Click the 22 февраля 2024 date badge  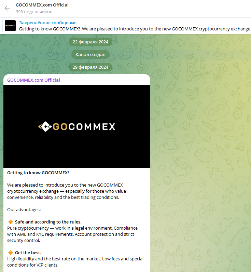click(90, 42)
